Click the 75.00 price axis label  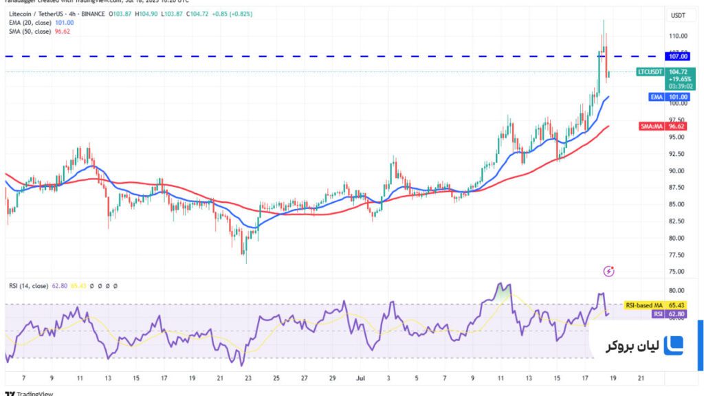coord(676,272)
